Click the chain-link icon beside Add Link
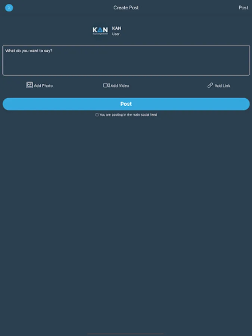The image size is (252, 336). [210, 85]
